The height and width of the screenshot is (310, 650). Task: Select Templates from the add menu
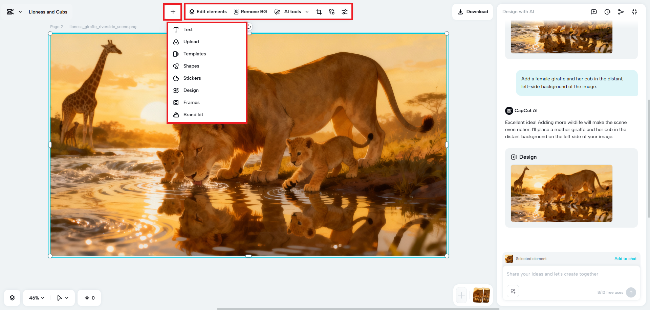pyautogui.click(x=194, y=54)
